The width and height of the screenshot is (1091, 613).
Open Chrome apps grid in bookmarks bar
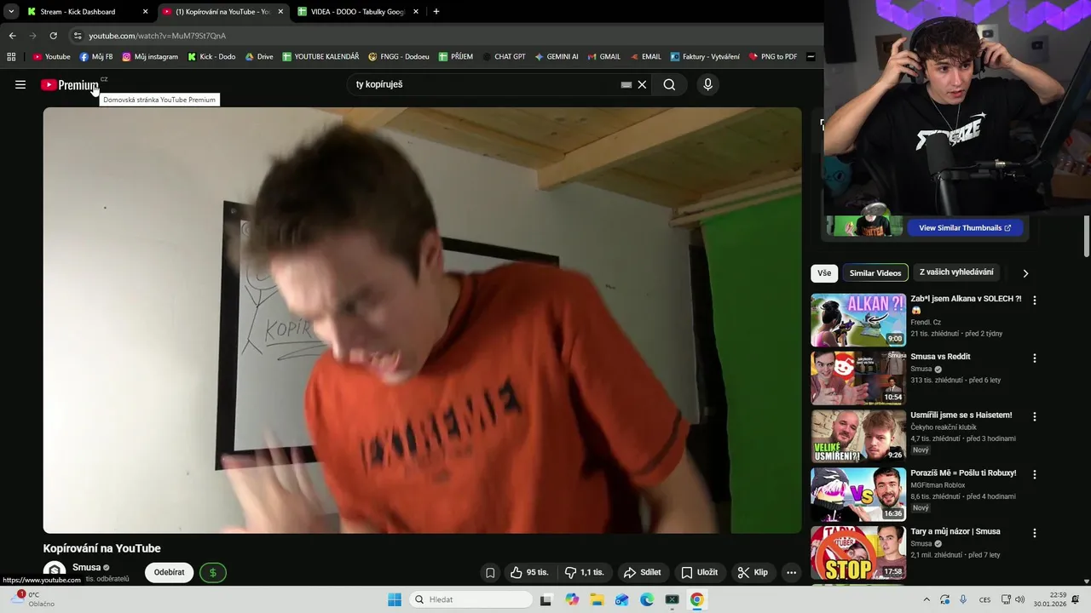11,57
